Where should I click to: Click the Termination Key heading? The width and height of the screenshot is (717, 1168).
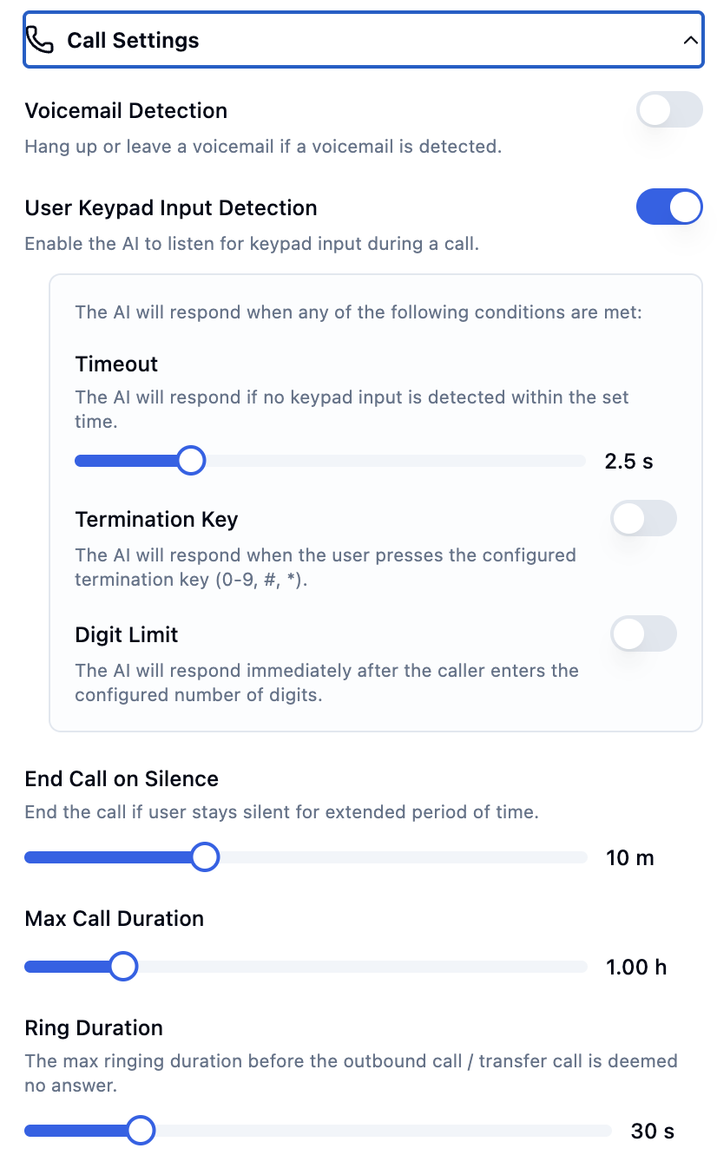point(156,519)
